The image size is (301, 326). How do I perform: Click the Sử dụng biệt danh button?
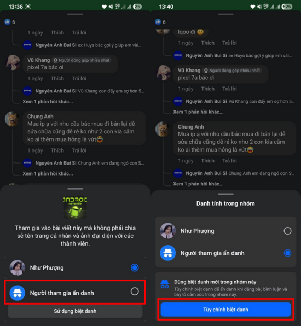[75, 311]
